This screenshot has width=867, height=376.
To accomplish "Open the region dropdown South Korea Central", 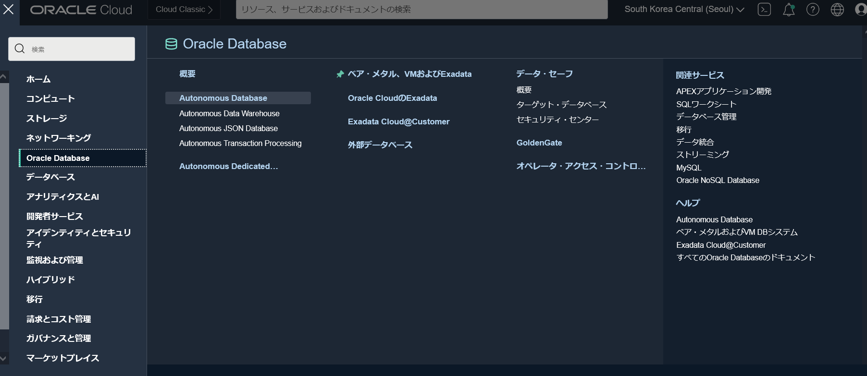I will [x=684, y=10].
